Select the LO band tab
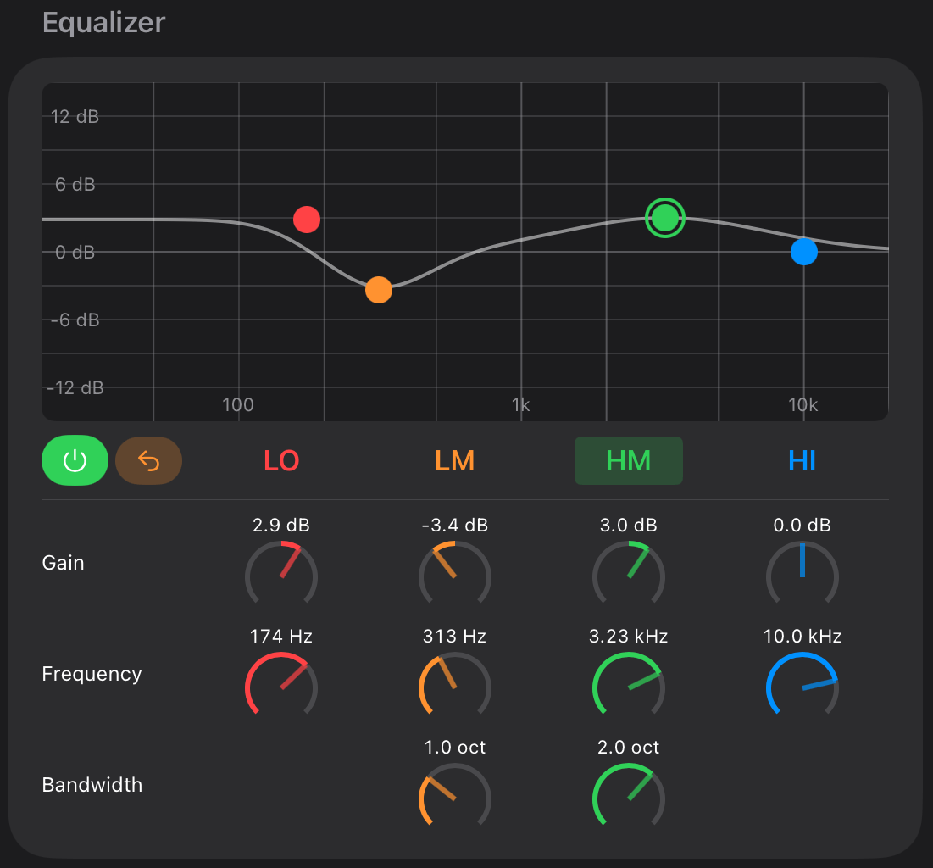Screen dimensions: 933x868 click(281, 460)
